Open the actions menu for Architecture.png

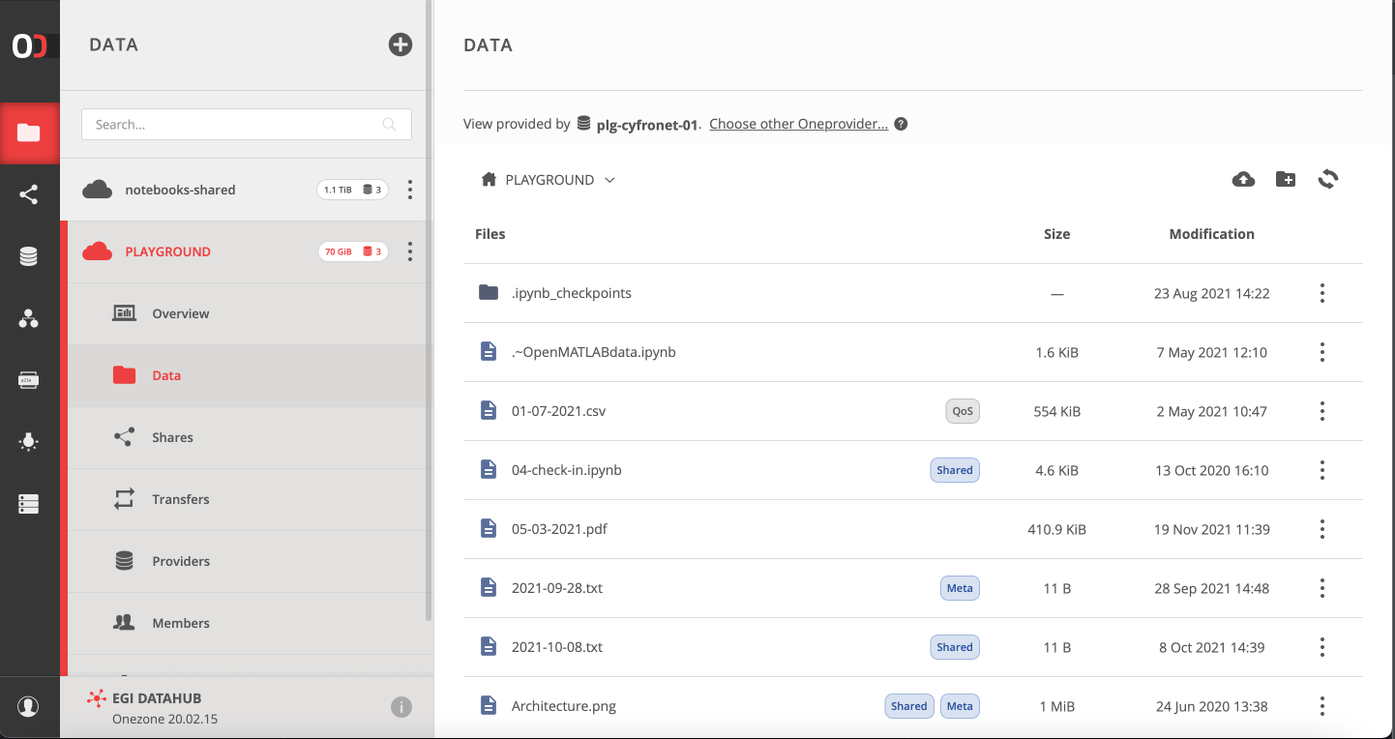click(x=1321, y=706)
